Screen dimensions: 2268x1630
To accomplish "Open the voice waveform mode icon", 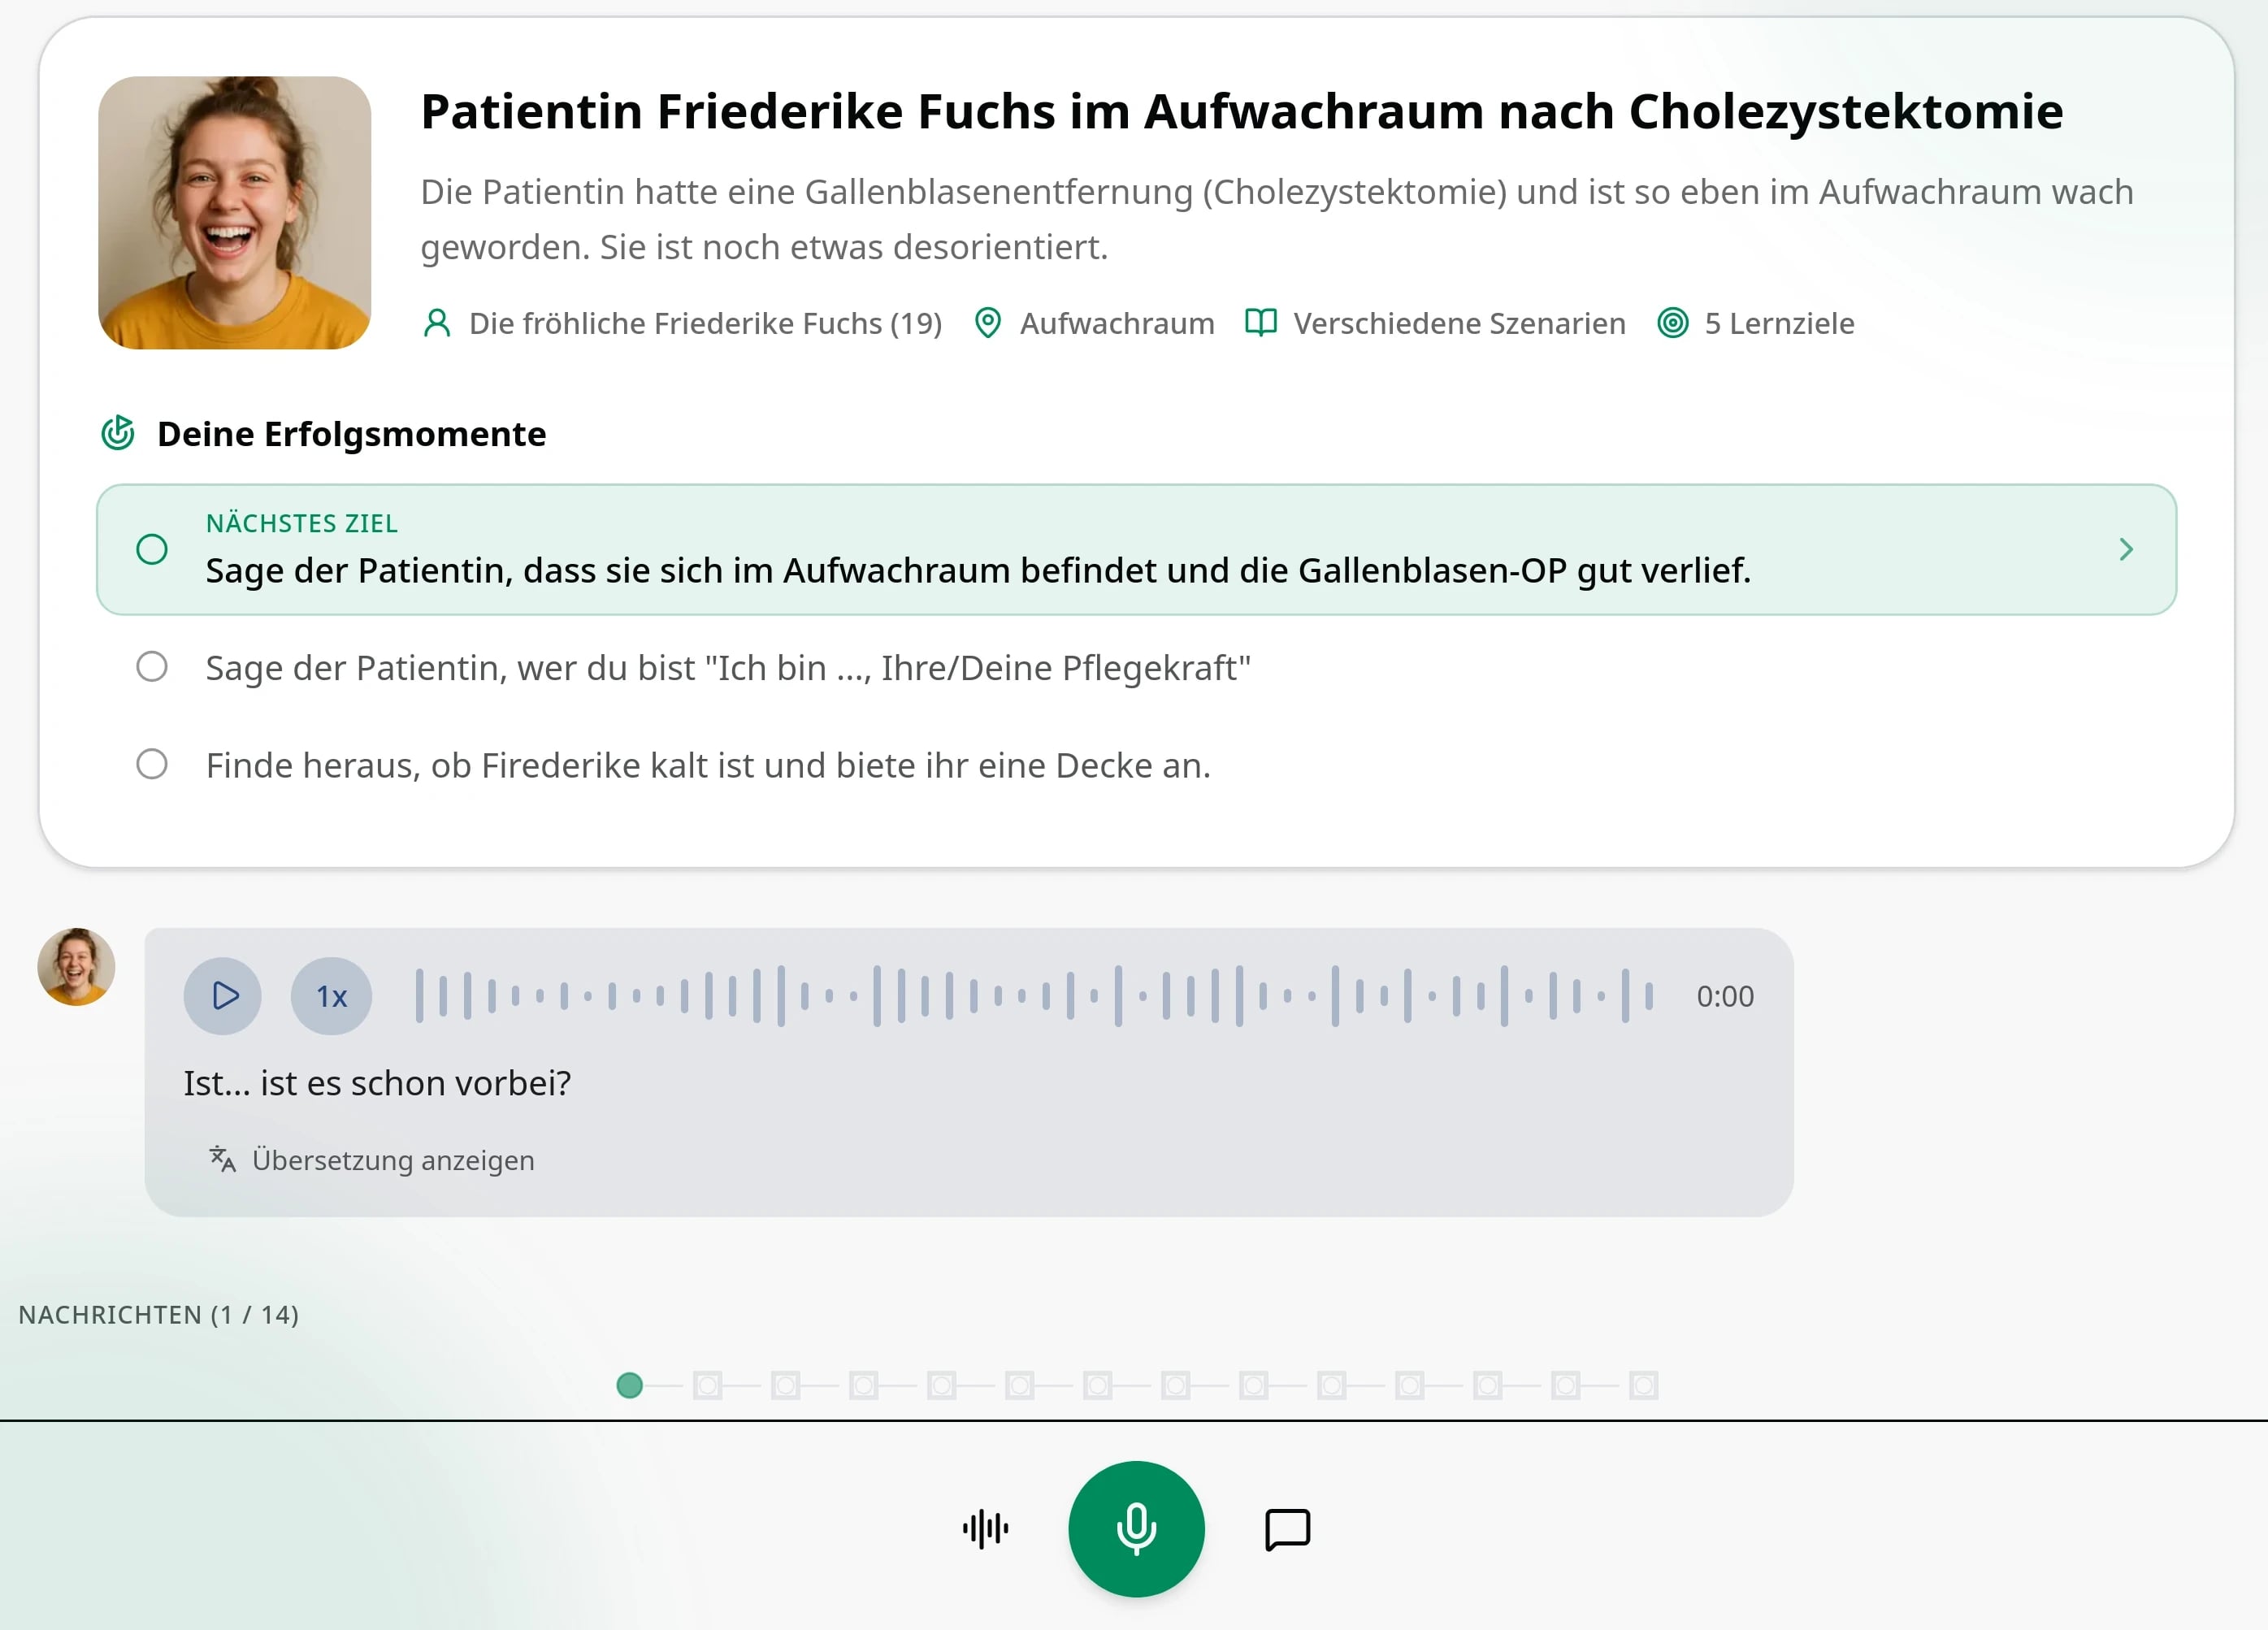I will coord(986,1528).
